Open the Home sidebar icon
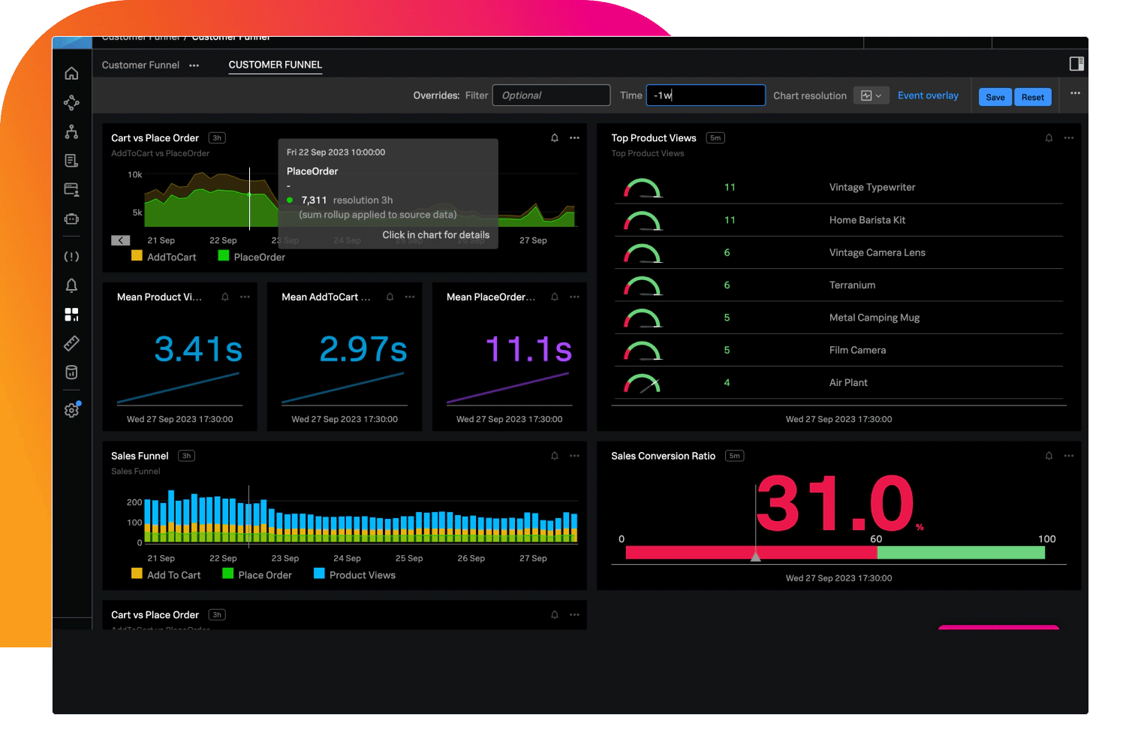 click(71, 73)
